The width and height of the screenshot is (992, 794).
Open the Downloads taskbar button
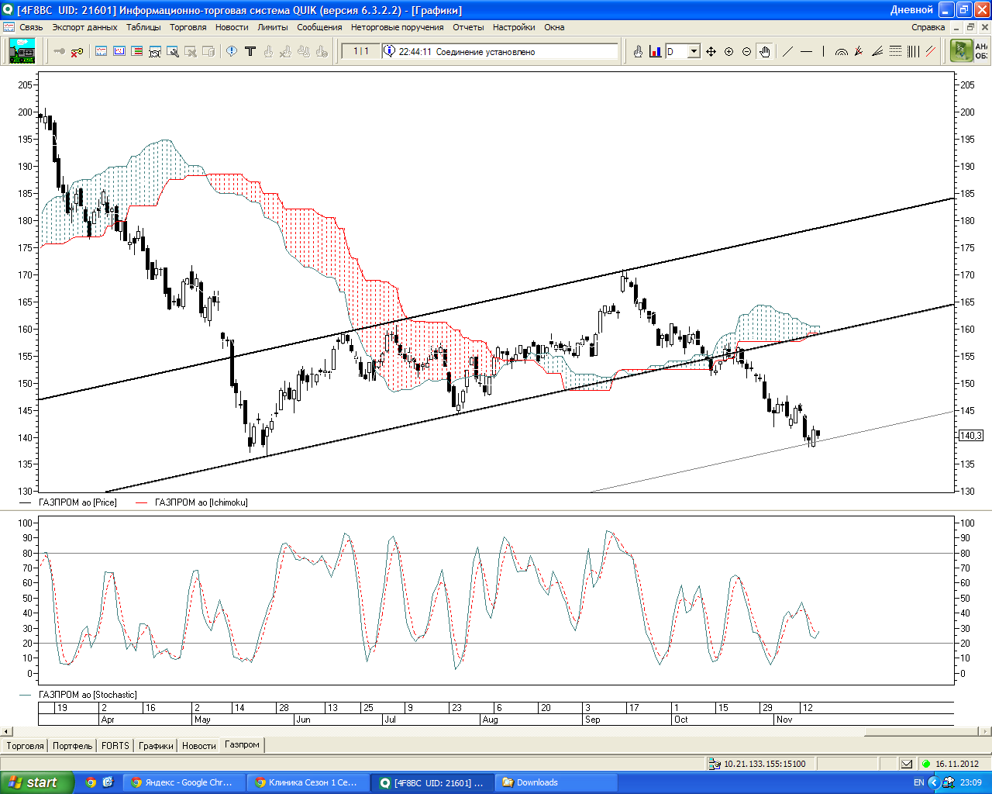coord(556,782)
